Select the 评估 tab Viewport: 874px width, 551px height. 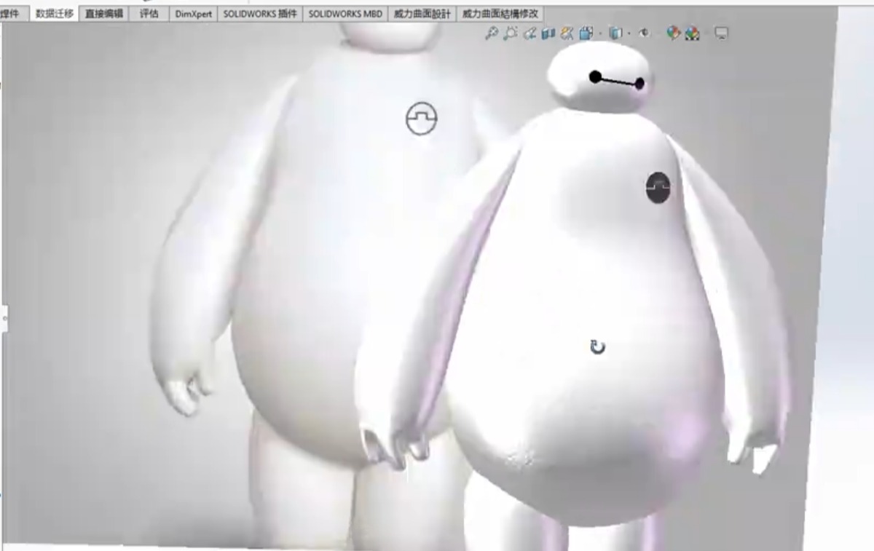tap(149, 14)
